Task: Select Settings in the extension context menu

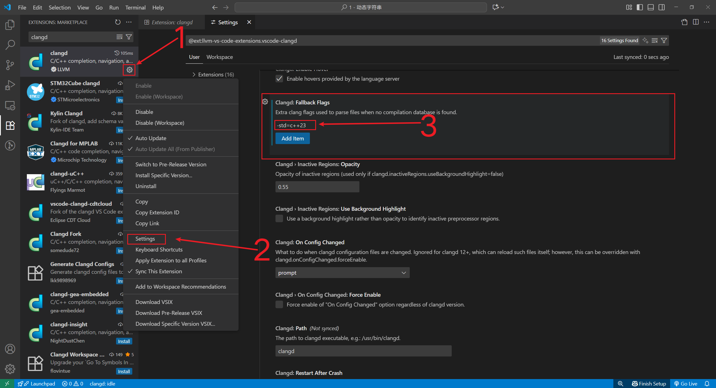Action: click(145, 239)
